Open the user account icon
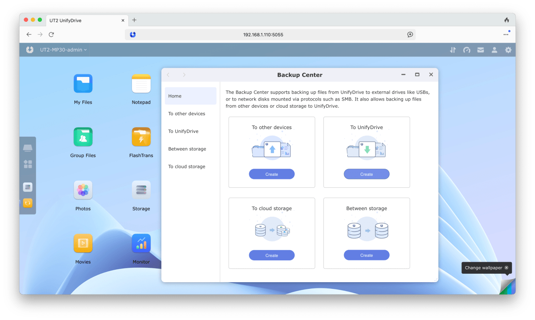535x320 pixels. [x=494, y=50]
